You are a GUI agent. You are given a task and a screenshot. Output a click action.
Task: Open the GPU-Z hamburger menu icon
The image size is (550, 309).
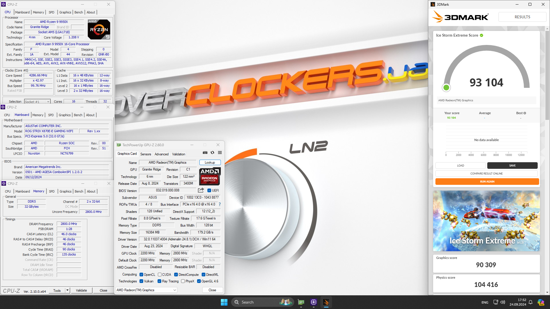220,153
